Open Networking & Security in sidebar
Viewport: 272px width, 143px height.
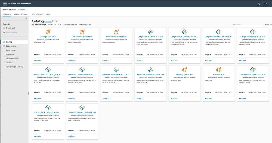14,67
